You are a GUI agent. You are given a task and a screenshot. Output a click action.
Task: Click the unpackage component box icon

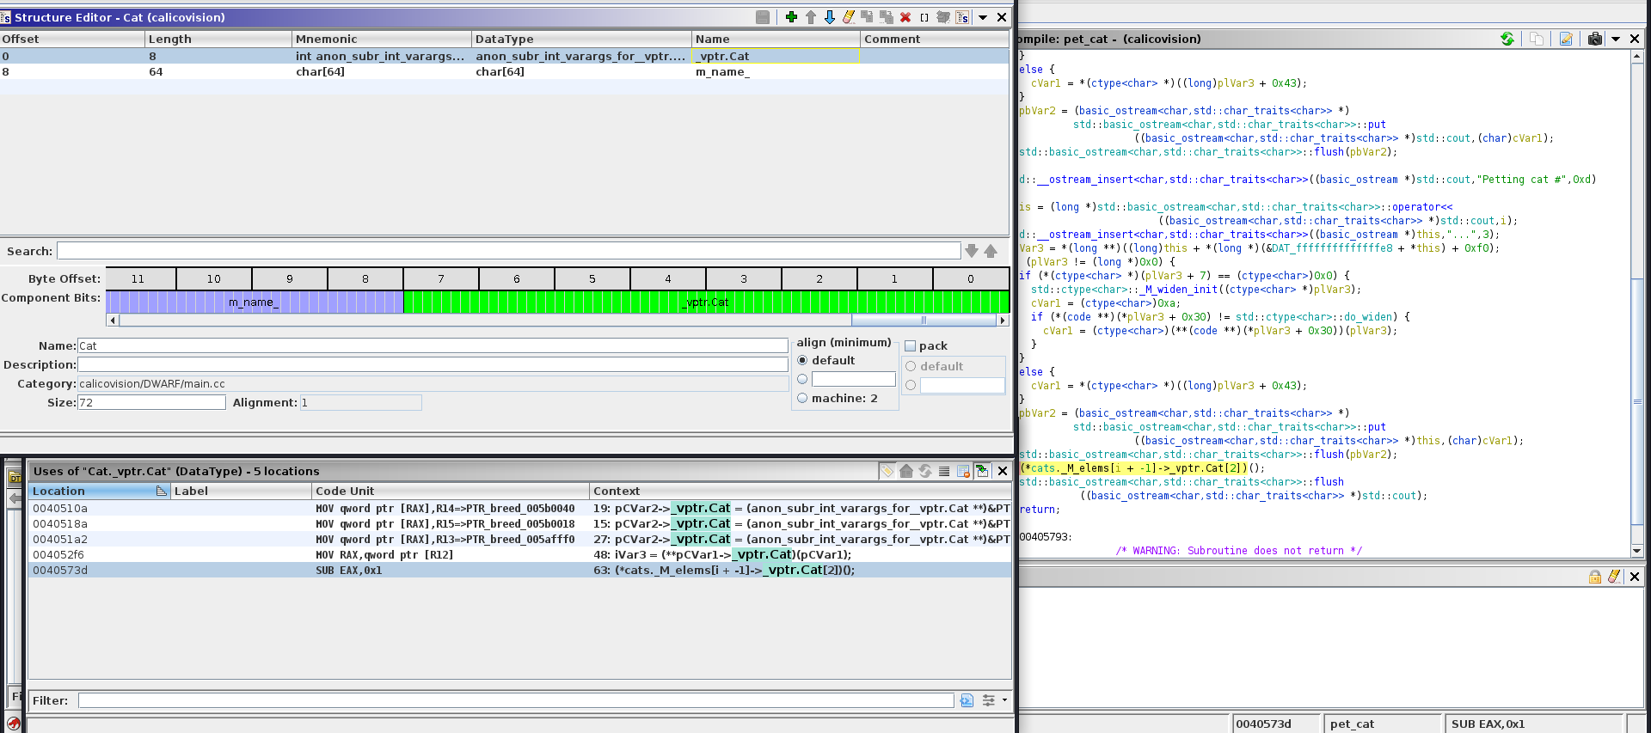[943, 17]
